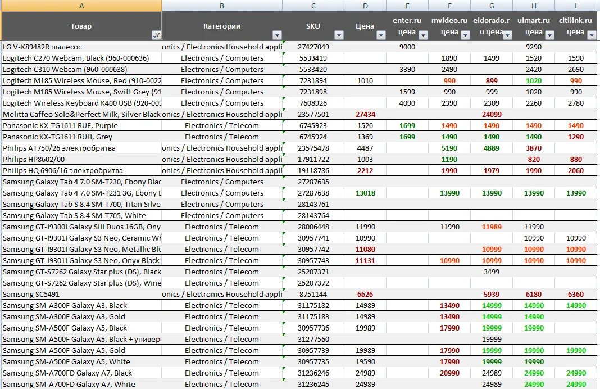This screenshot has width=600, height=389.
Task: Open the active filter dropdown on Товар column
Action: tap(156, 35)
